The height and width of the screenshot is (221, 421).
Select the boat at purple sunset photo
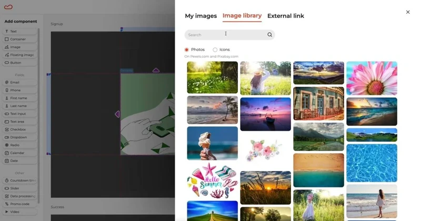pos(266,114)
